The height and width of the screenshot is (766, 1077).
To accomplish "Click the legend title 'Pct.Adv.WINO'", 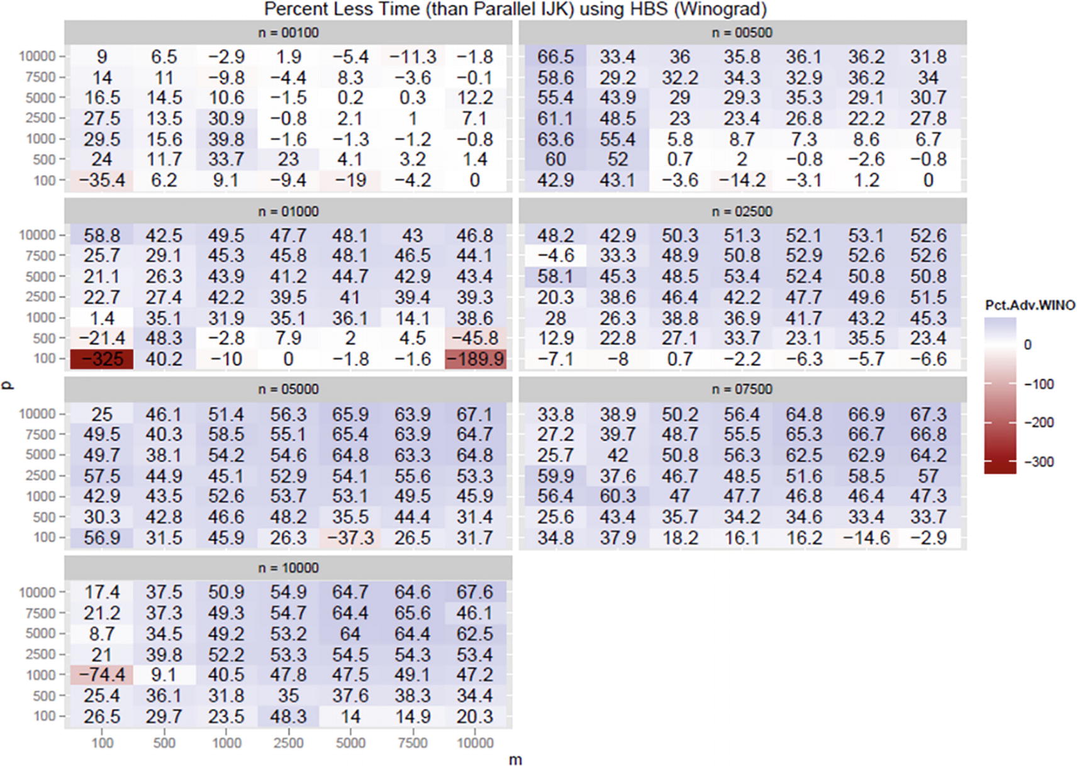I will point(1030,306).
